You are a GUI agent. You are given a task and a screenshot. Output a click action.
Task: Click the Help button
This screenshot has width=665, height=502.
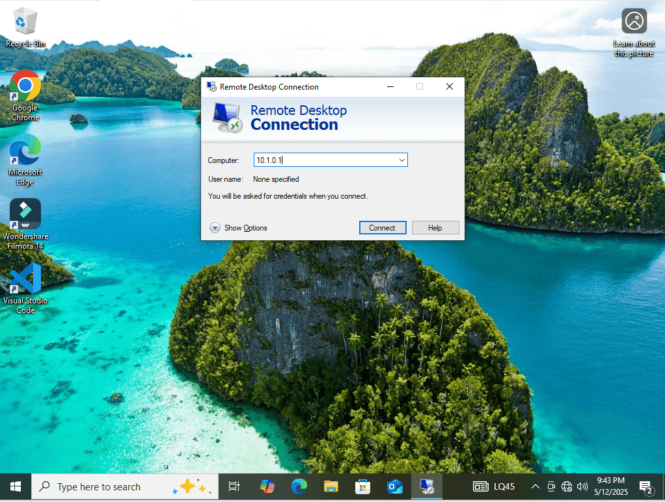435,228
